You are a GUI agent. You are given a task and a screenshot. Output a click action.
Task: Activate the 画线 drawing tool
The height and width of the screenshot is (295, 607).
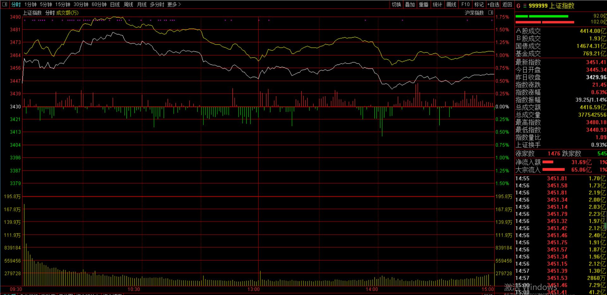pyautogui.click(x=451, y=4)
